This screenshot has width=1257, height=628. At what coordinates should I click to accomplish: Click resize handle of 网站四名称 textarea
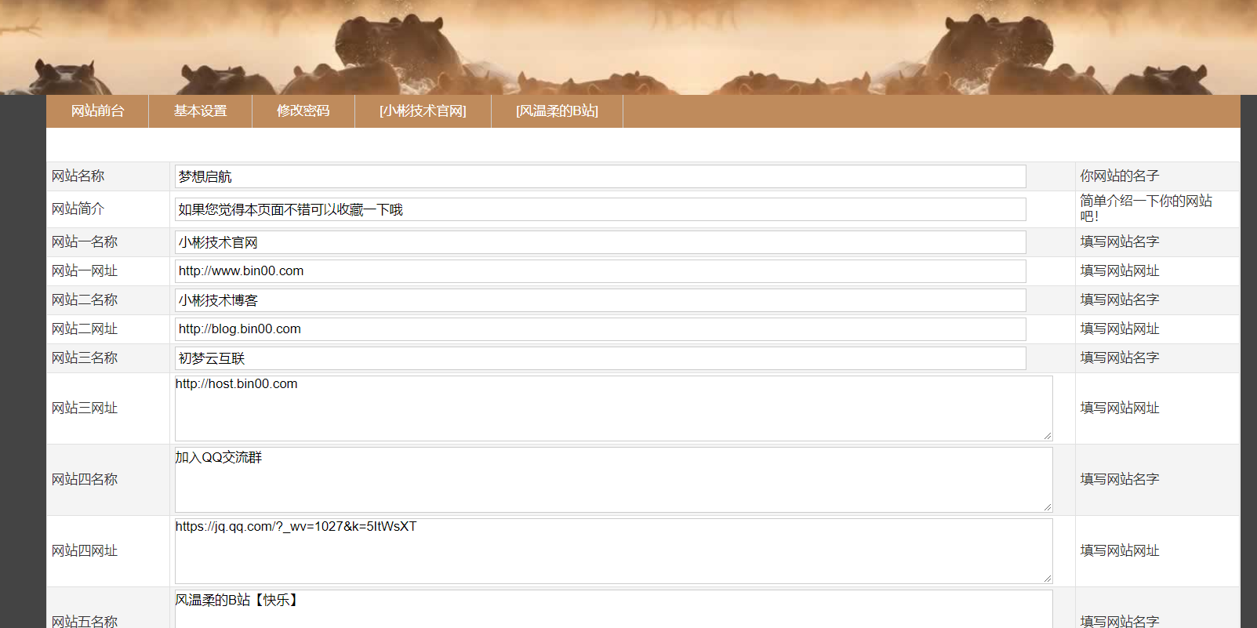click(1048, 507)
